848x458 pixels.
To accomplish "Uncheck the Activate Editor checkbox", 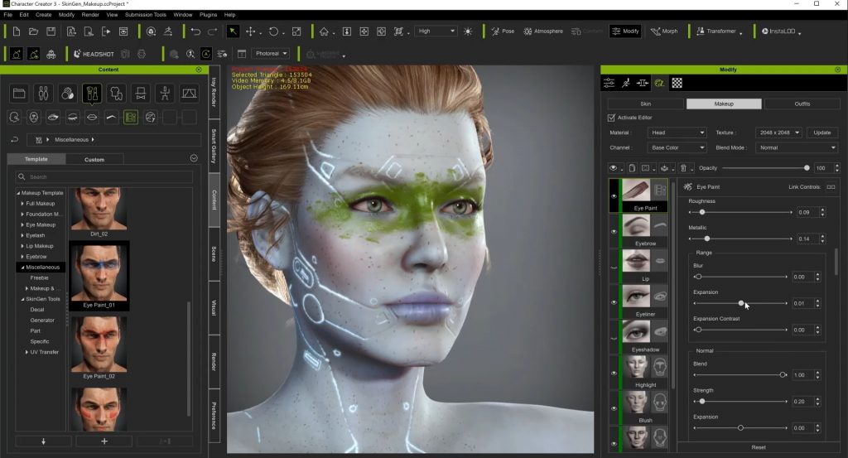I will (611, 118).
